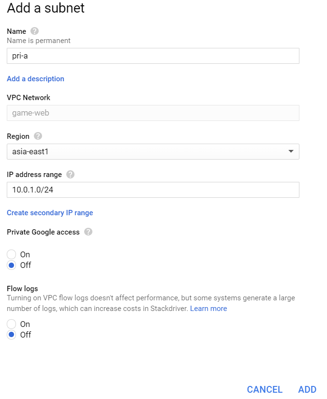Expand the Region dropdown arrow
This screenshot has width=327, height=399.
tap(291, 151)
